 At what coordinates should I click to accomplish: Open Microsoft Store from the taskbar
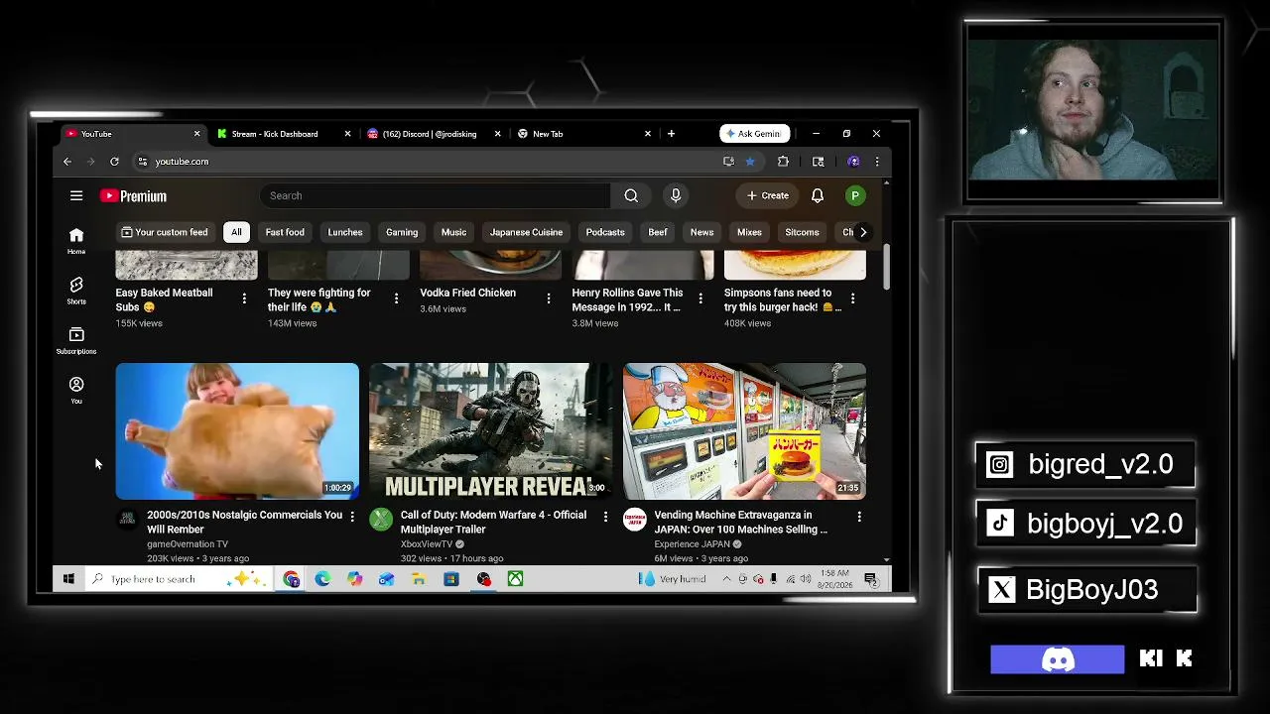pos(450,579)
